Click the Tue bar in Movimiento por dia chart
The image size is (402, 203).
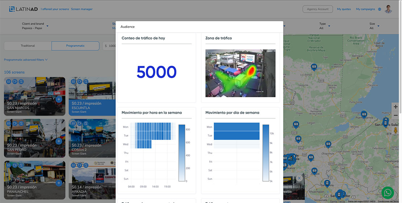[236, 136]
